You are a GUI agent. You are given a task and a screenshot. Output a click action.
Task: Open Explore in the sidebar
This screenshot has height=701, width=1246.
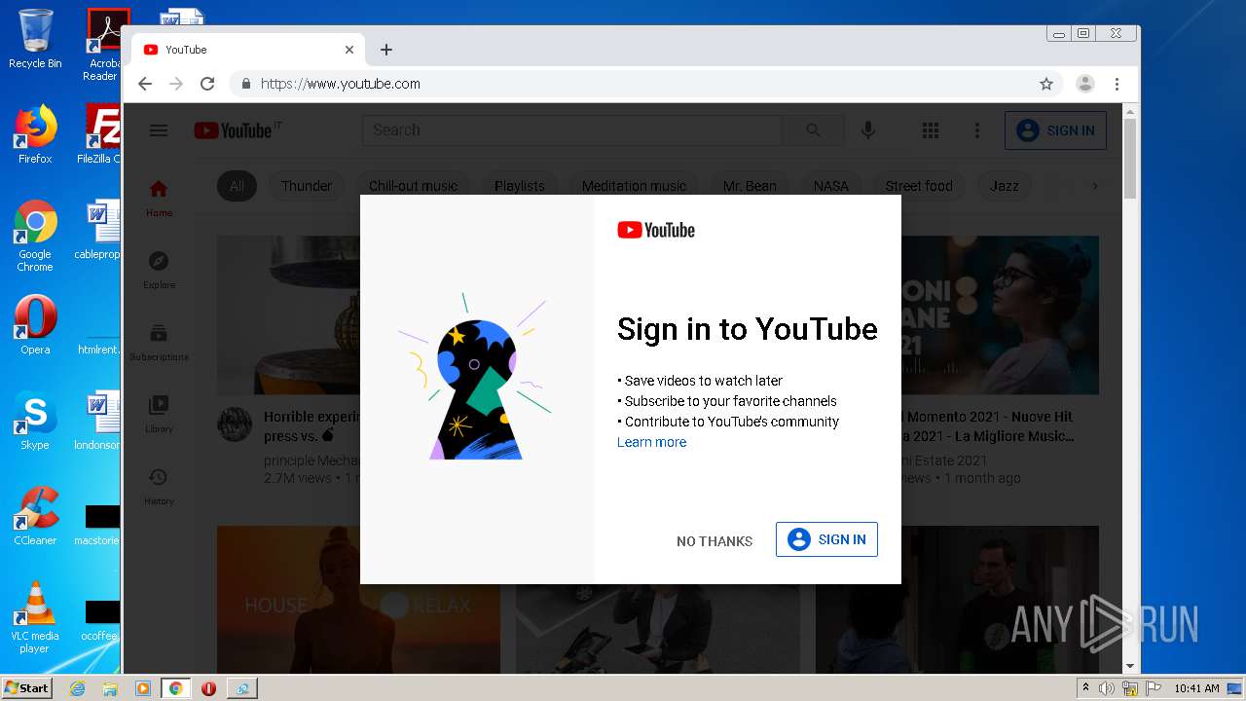click(x=159, y=270)
